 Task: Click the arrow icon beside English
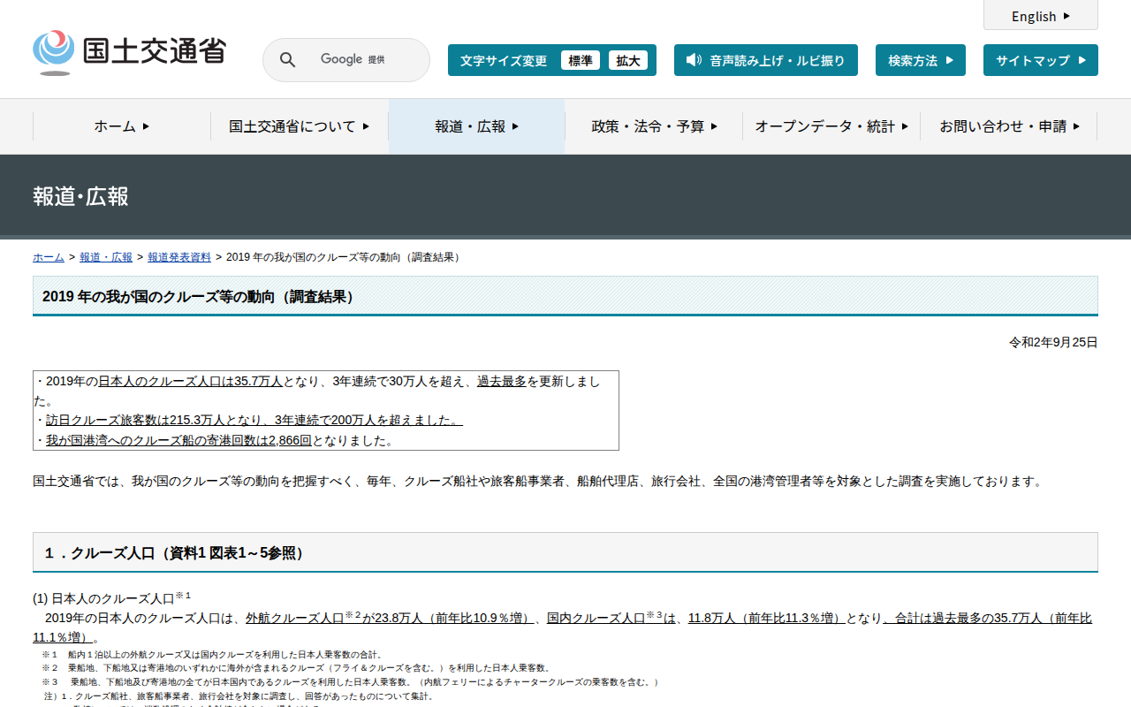coord(1066,16)
